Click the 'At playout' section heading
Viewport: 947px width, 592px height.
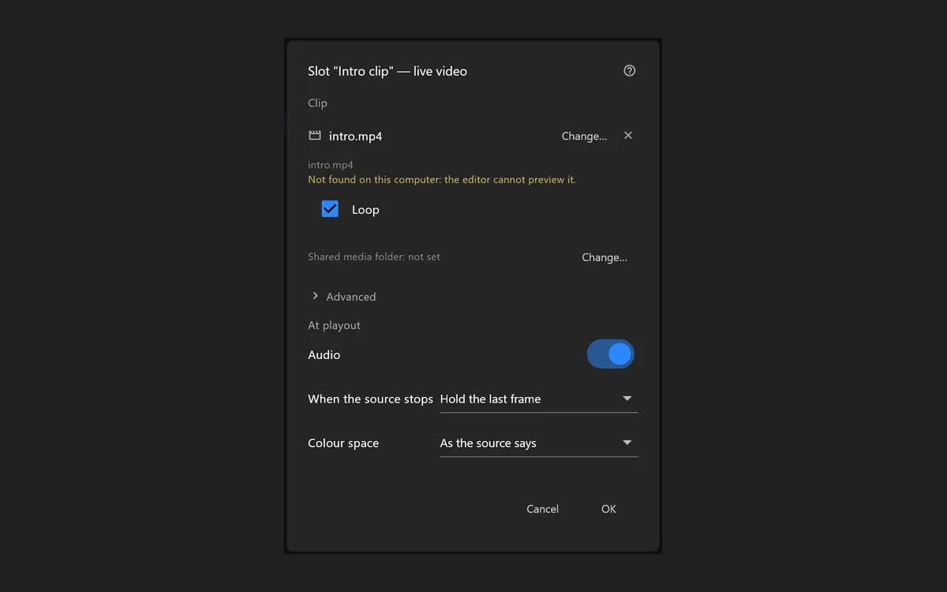coord(334,325)
